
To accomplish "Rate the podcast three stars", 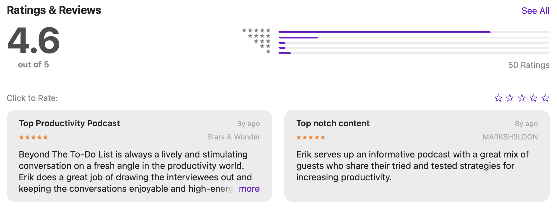I will (x=522, y=98).
